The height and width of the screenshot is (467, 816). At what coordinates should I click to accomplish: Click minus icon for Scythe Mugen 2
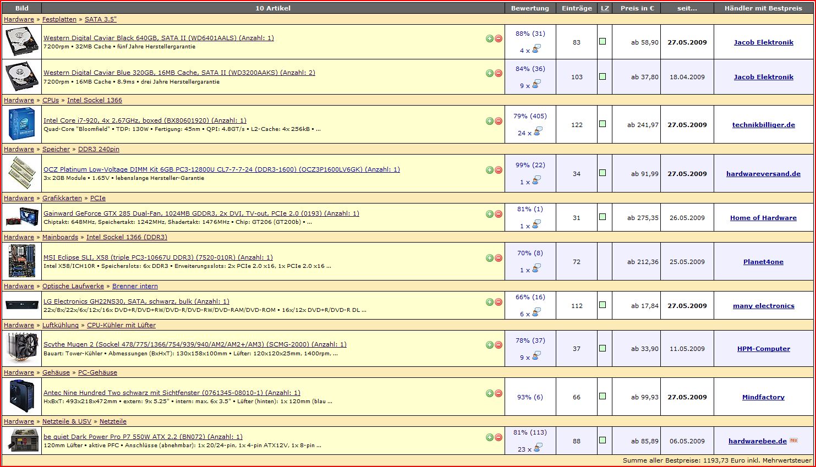point(499,345)
